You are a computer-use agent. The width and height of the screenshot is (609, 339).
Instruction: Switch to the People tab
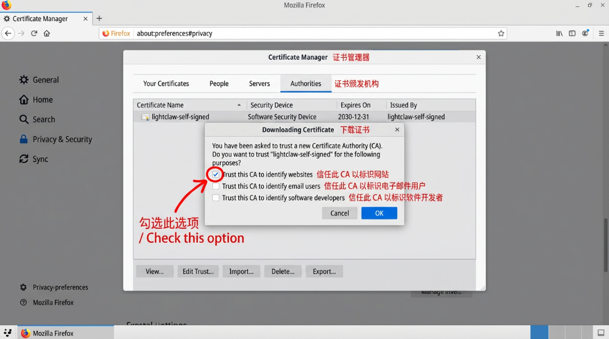pos(219,84)
